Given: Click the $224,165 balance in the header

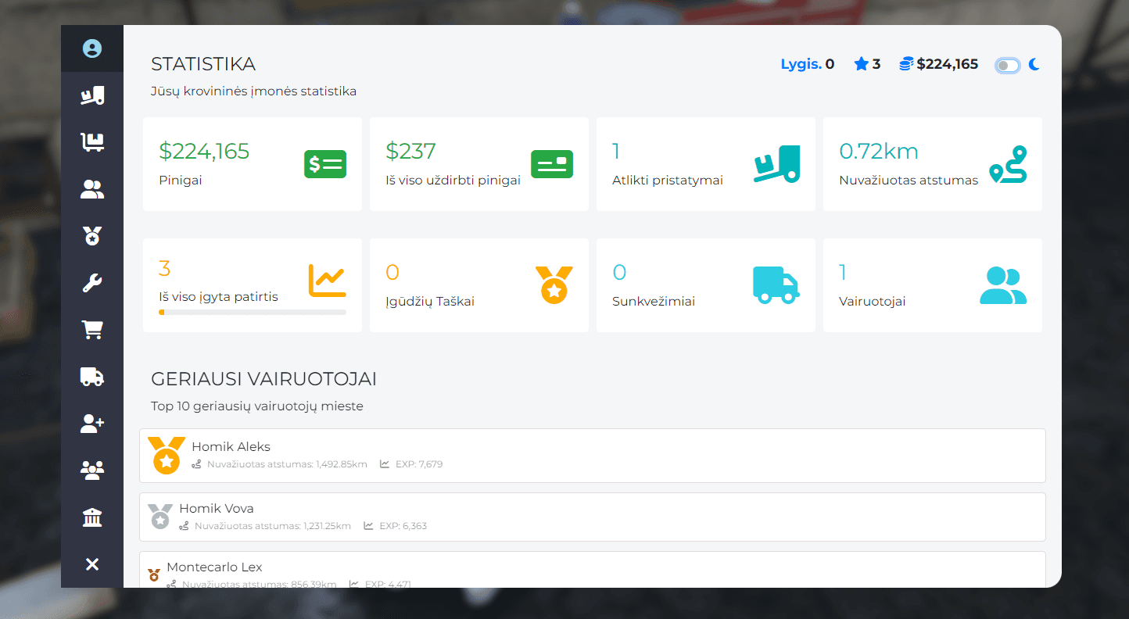Looking at the screenshot, I should click(947, 64).
